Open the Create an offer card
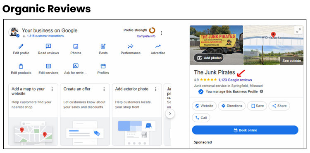This screenshot has height=153, width=310. [85, 114]
